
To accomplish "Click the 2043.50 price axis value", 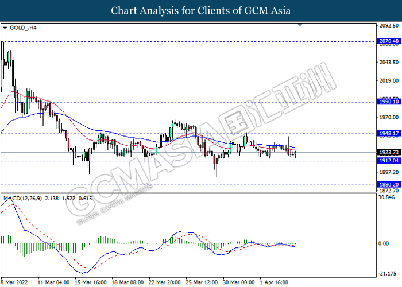I will point(389,62).
